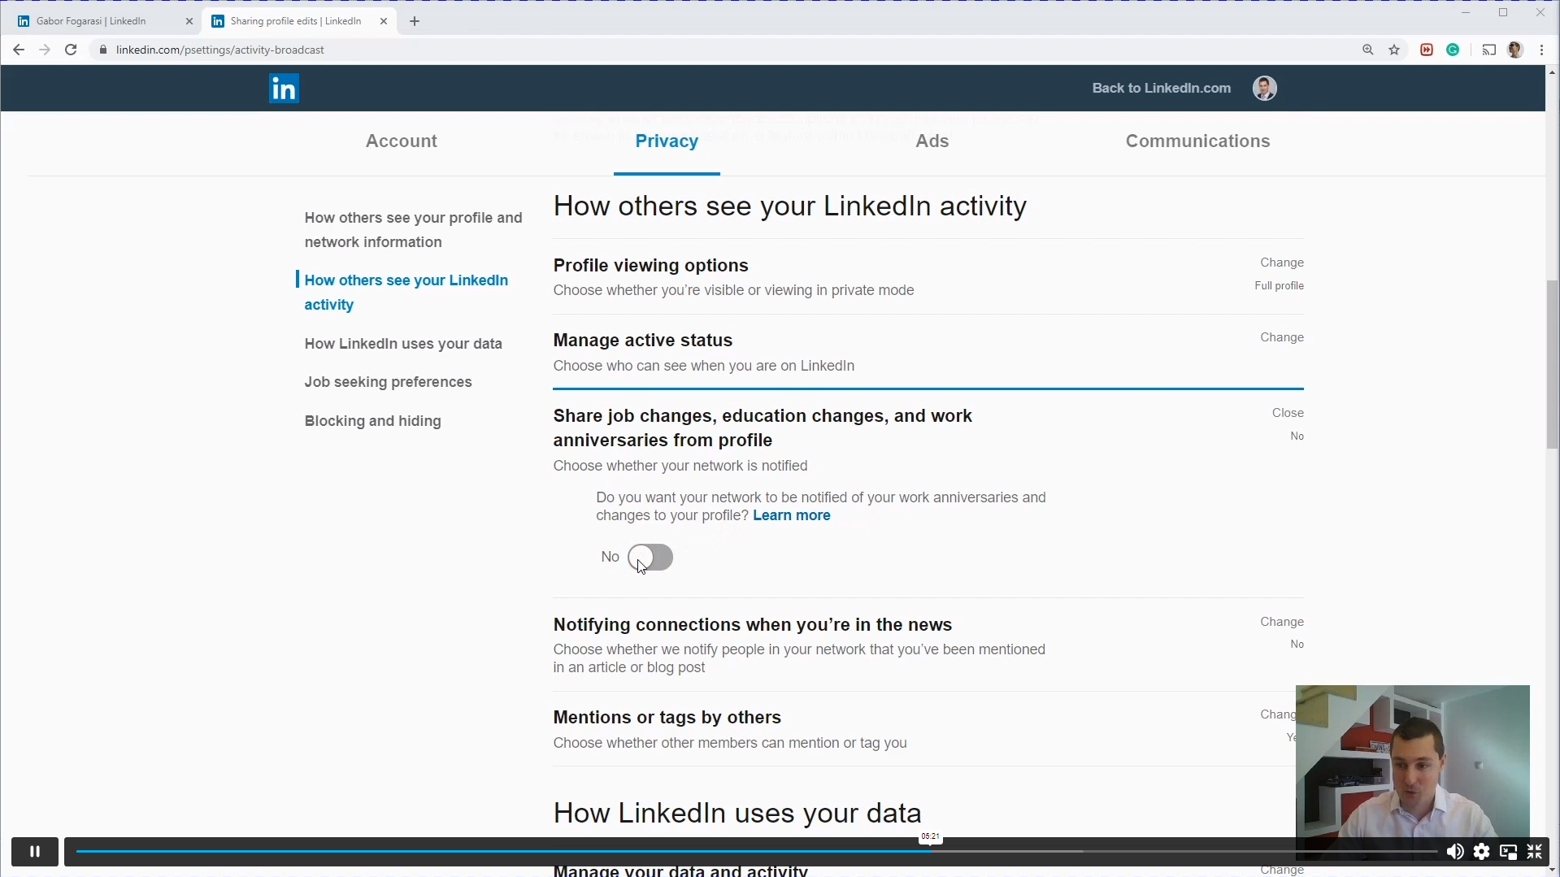
Task: Open video settings gear icon
Action: click(x=1481, y=851)
